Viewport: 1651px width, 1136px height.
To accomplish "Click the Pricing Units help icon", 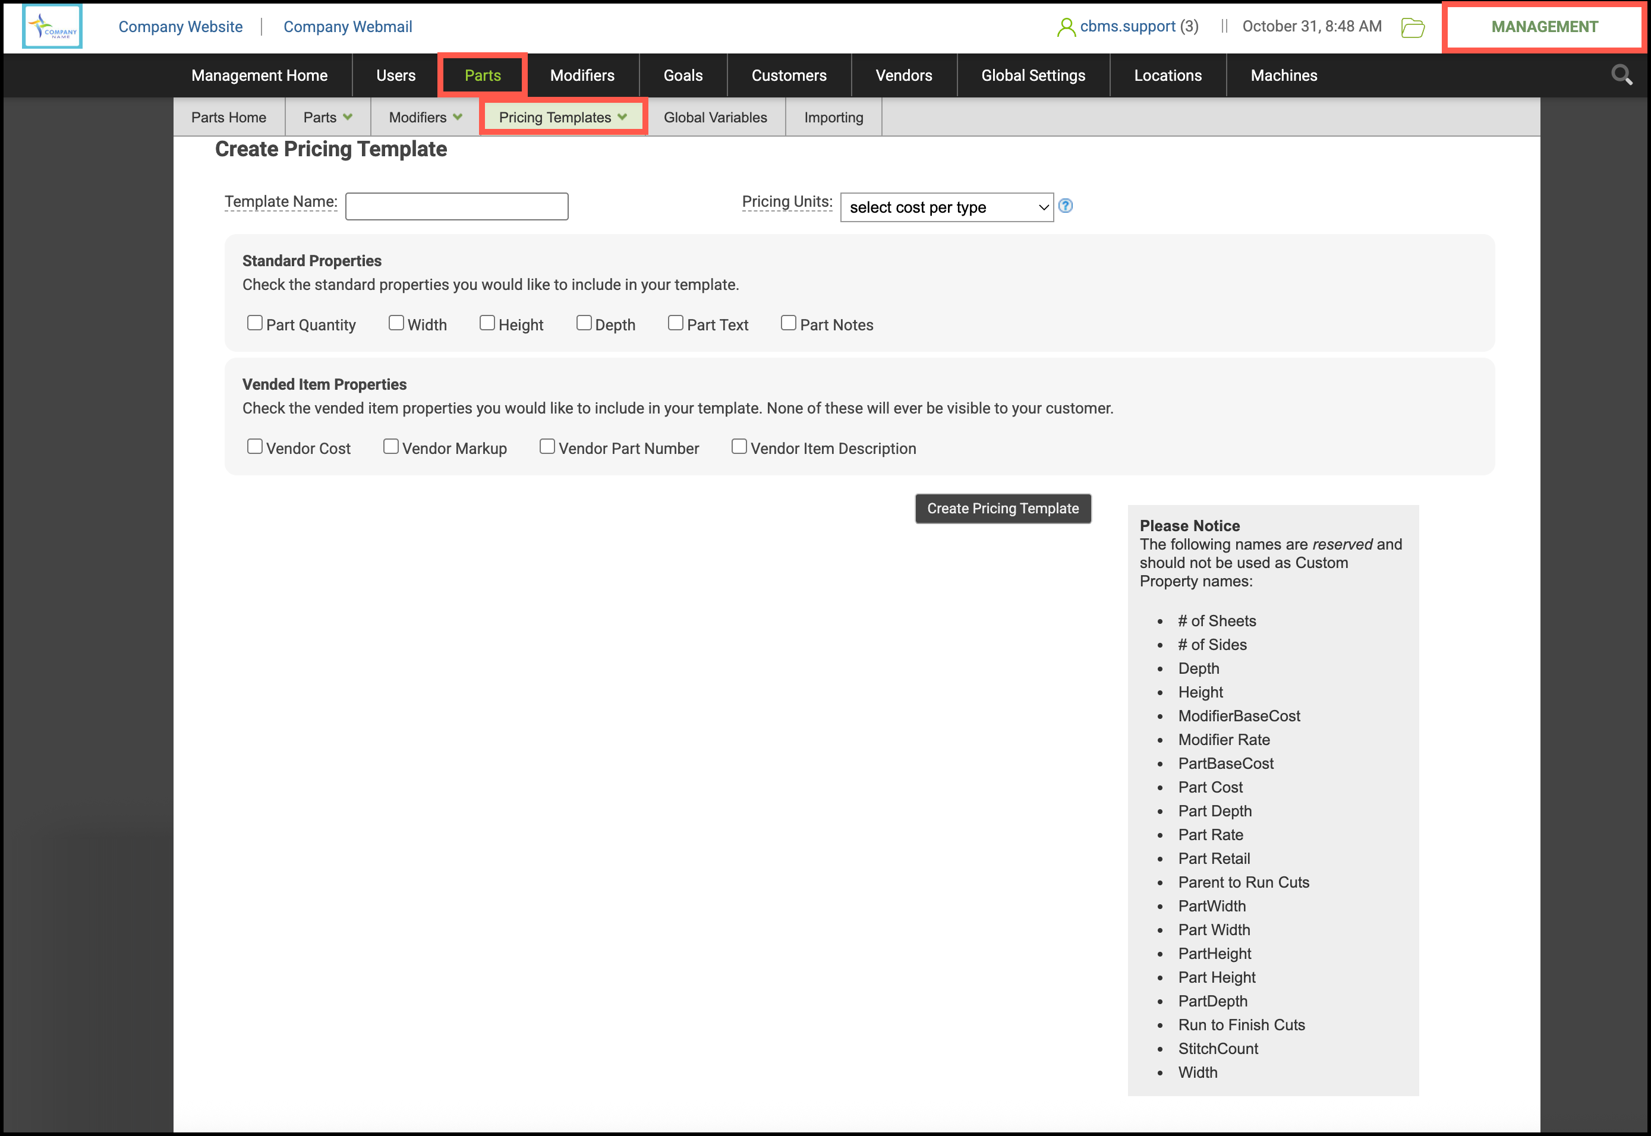I will pyautogui.click(x=1065, y=206).
